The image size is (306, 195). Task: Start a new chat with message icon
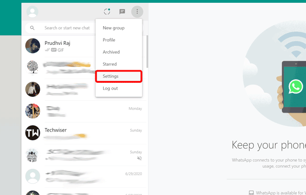point(122,12)
